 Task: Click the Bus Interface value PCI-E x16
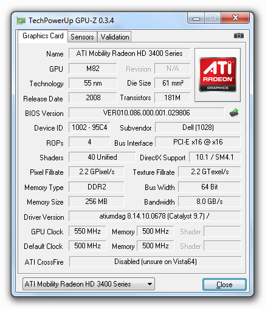[x=198, y=142]
